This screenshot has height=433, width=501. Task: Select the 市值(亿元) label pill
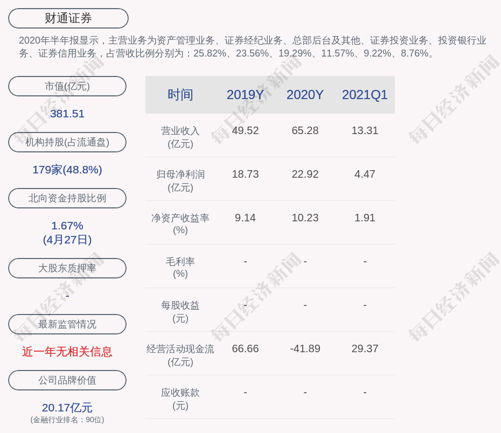(67, 86)
